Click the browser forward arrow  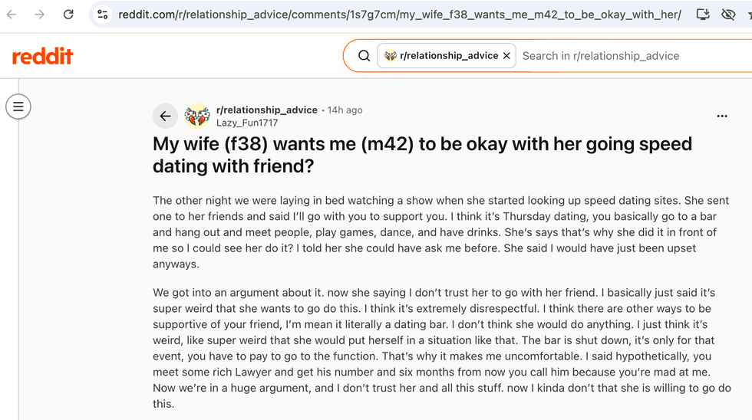40,15
